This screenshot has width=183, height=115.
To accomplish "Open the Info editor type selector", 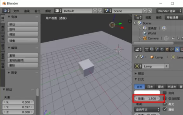I will click(x=6, y=11).
